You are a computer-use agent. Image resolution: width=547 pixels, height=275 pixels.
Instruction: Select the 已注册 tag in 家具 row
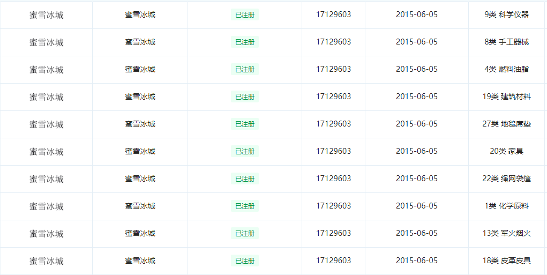245,152
